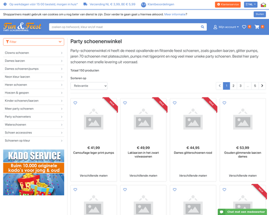Favorite Dames glitterschoenen rood

175,103
